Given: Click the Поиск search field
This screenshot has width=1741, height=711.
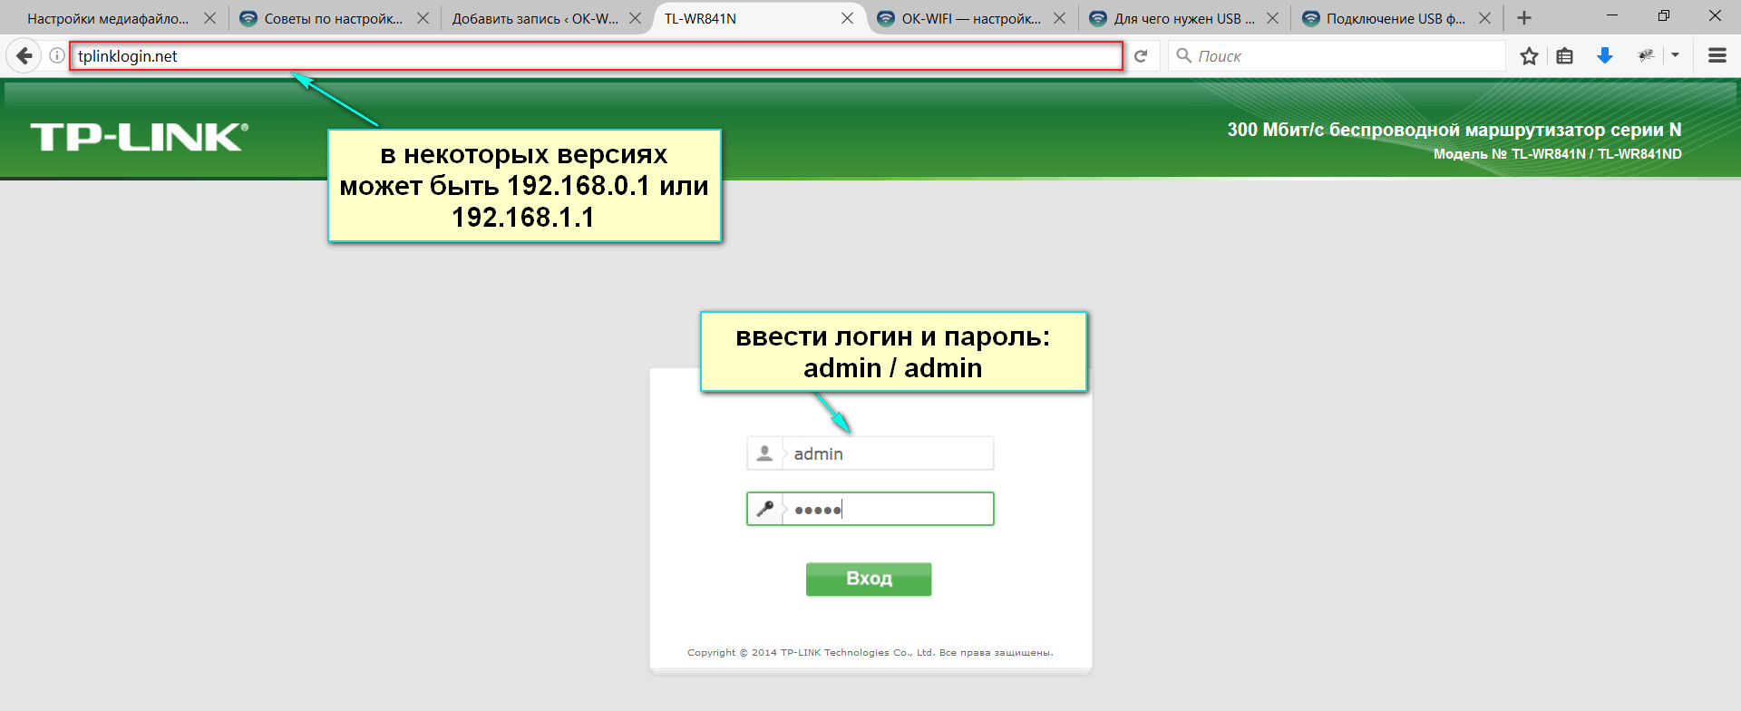Looking at the screenshot, I should [x=1337, y=56].
